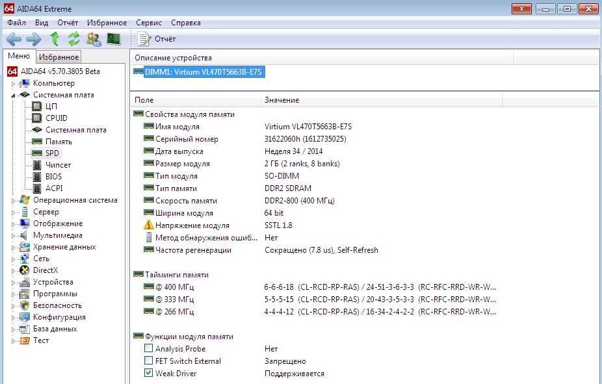602x384 pixels.
Task: Click the ACPI chip icon
Action: coord(37,188)
